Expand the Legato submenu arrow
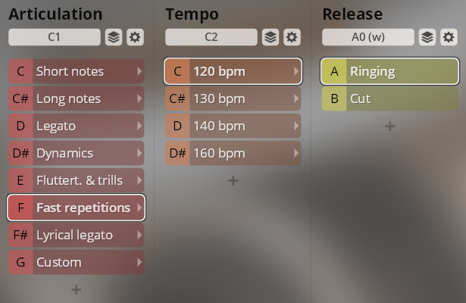This screenshot has width=466, height=303. [x=139, y=126]
